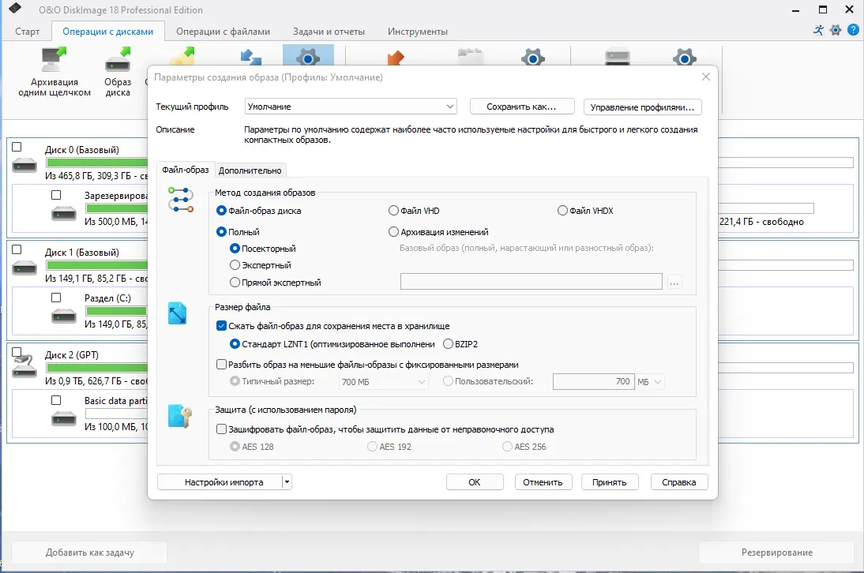Viewport: 864px width, 573px height.
Task: Click Принять button
Action: coord(610,482)
